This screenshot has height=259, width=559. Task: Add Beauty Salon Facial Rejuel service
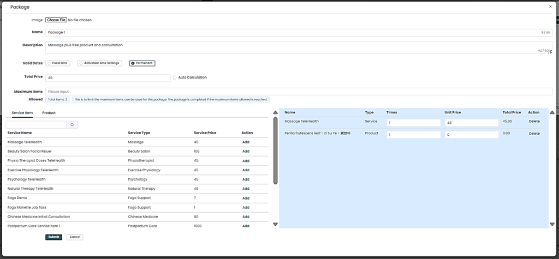coord(246,151)
